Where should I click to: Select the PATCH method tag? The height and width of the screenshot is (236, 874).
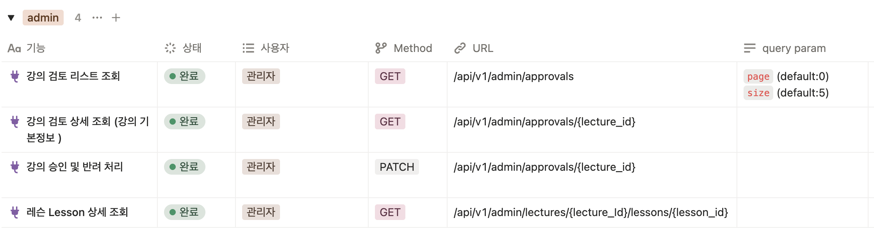397,167
